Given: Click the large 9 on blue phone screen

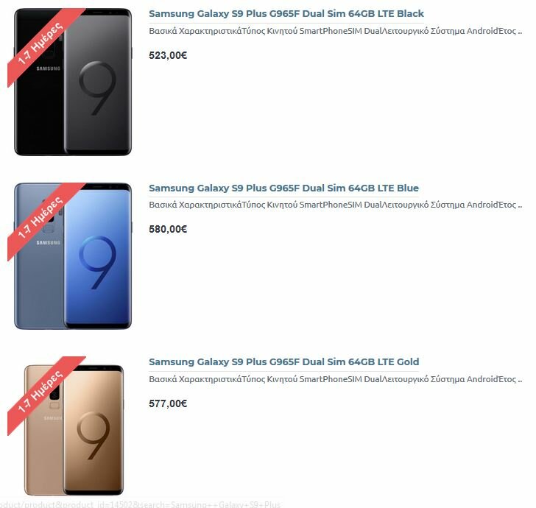Looking at the screenshot, I should pos(98,262).
